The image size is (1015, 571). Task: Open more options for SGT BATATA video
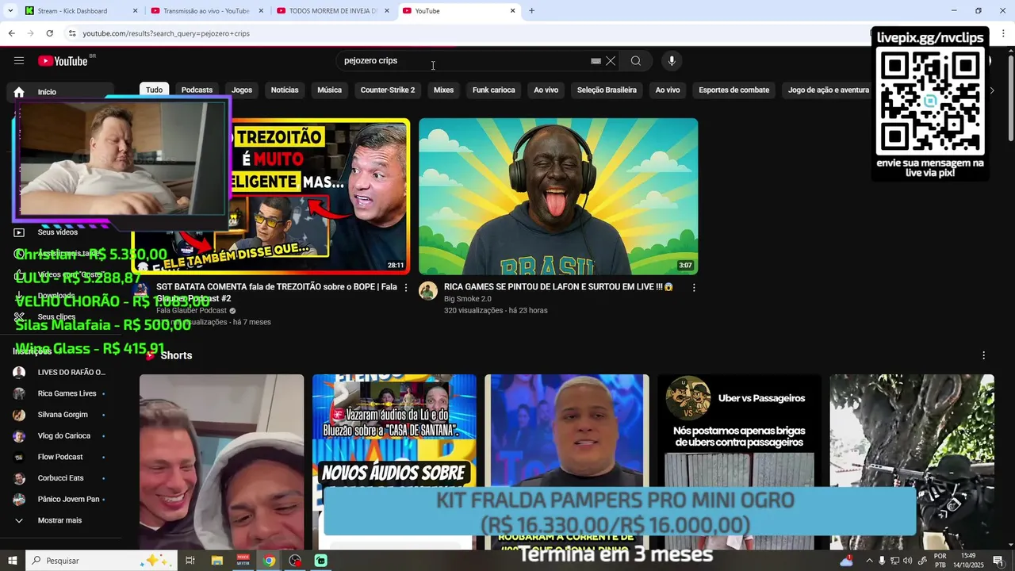coord(406,288)
